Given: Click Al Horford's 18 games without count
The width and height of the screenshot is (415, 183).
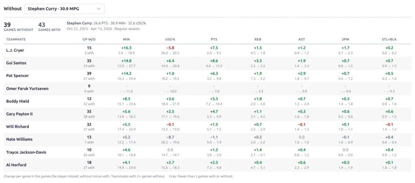Looking at the screenshot, I should [89, 162].
